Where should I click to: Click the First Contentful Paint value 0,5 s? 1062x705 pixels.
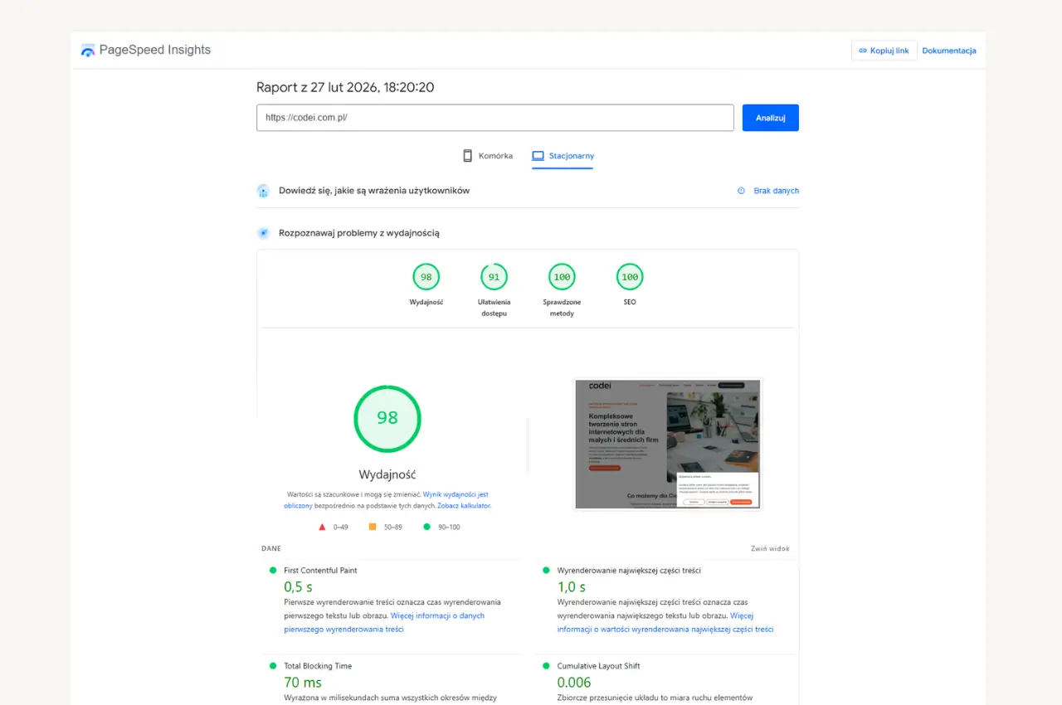point(298,587)
